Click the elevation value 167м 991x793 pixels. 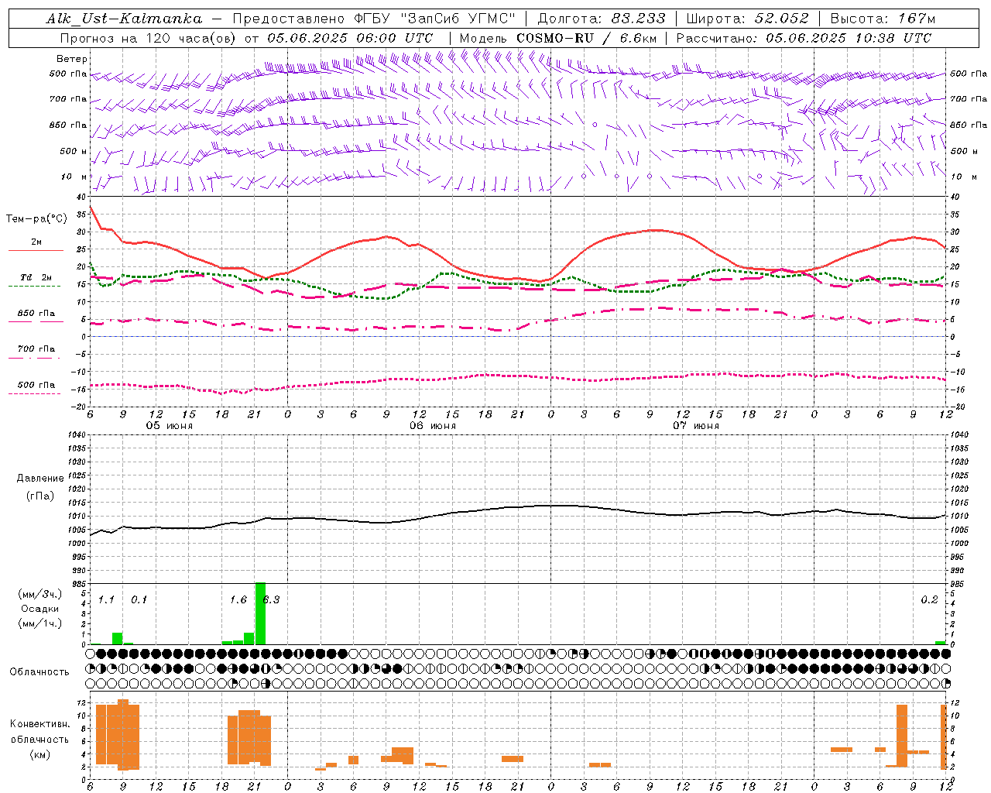coord(917,19)
